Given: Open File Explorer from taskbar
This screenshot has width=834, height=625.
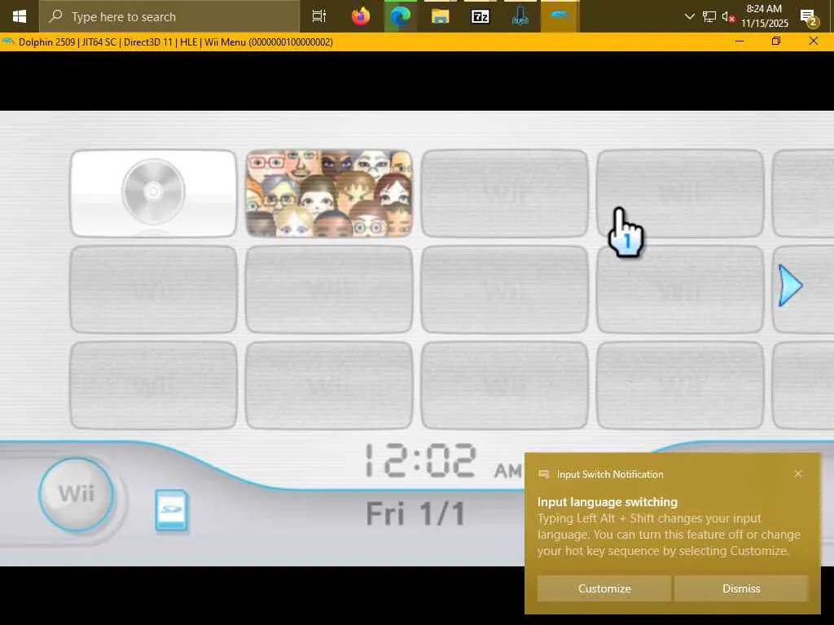Looking at the screenshot, I should coord(440,16).
